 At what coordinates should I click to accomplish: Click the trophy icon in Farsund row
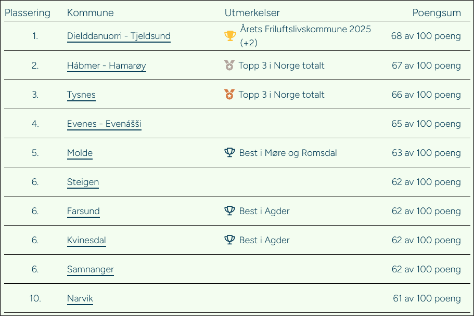tap(229, 211)
